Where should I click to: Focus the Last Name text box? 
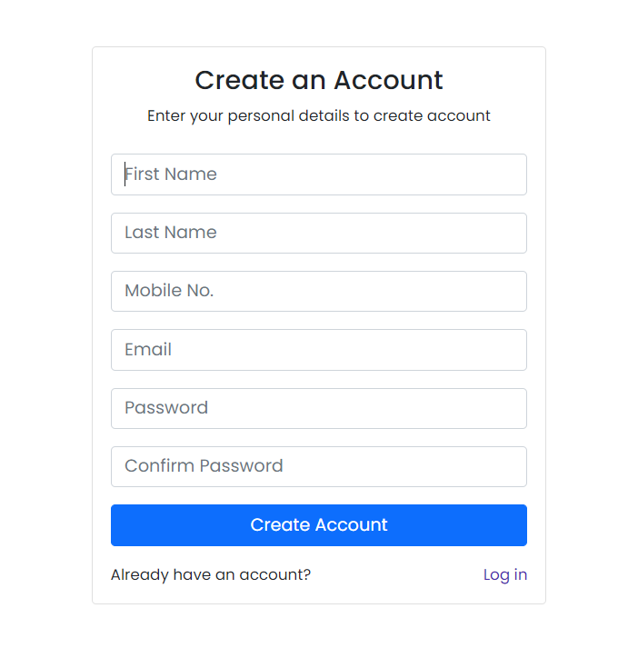pos(318,233)
